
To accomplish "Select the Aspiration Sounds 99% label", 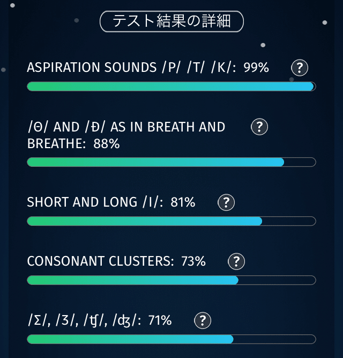I will (x=148, y=68).
